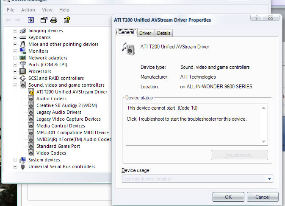Open the View menu
This screenshot has height=206, width=285.
pyautogui.click(x=47, y=10)
